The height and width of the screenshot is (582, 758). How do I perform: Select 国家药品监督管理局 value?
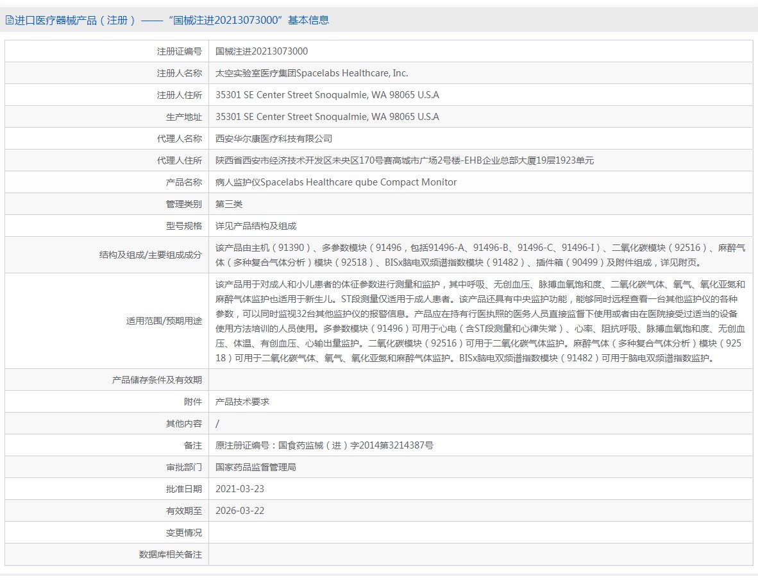click(x=256, y=467)
